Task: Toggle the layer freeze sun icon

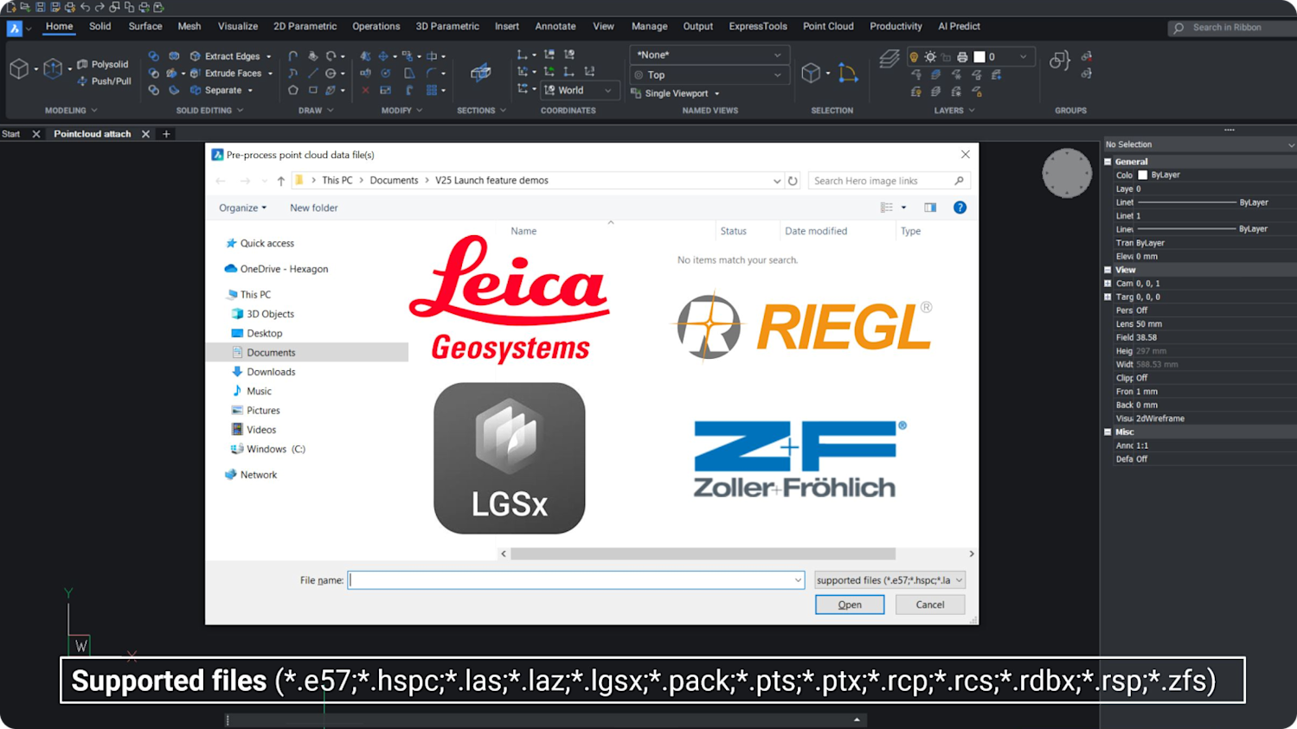Action: 930,57
